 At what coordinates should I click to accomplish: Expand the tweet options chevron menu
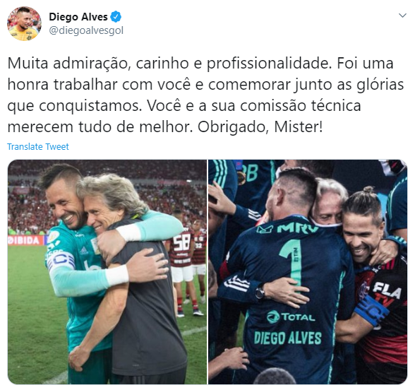(402, 16)
